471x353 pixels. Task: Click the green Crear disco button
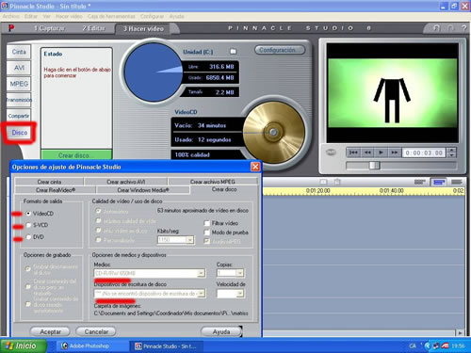[76, 155]
